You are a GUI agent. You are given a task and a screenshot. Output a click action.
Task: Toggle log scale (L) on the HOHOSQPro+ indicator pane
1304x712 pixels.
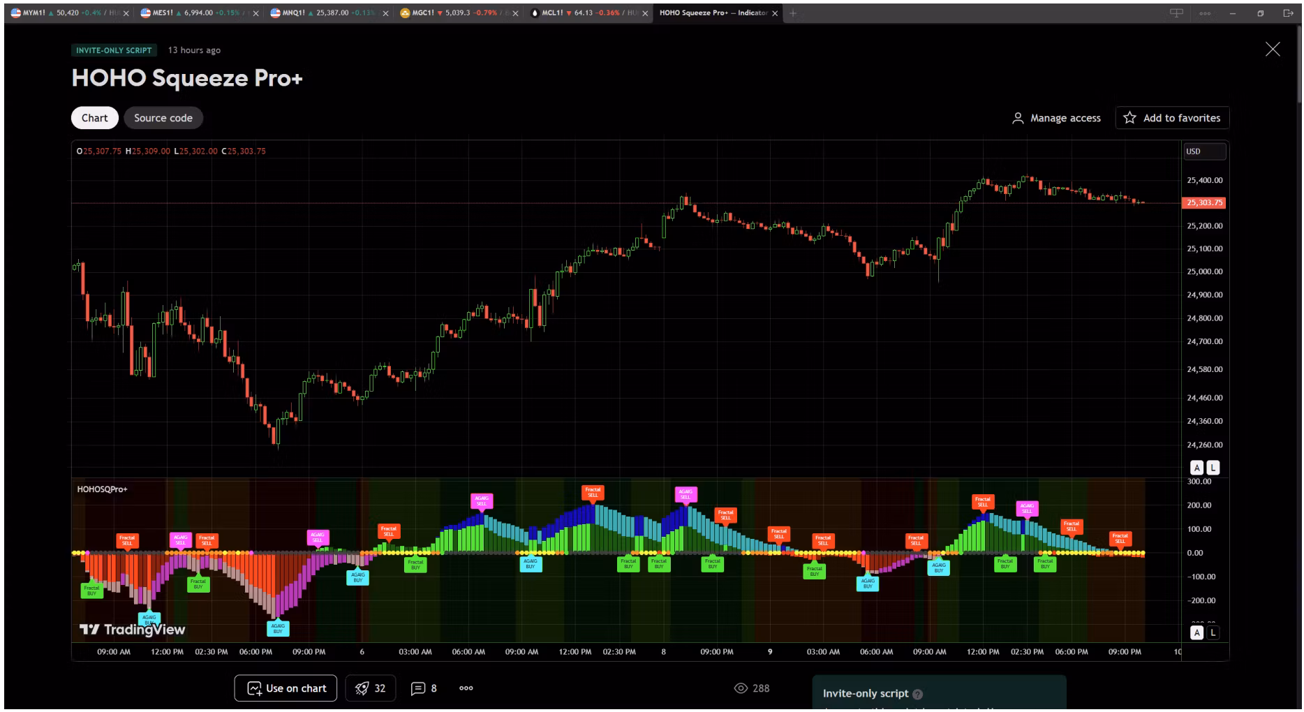(x=1213, y=632)
